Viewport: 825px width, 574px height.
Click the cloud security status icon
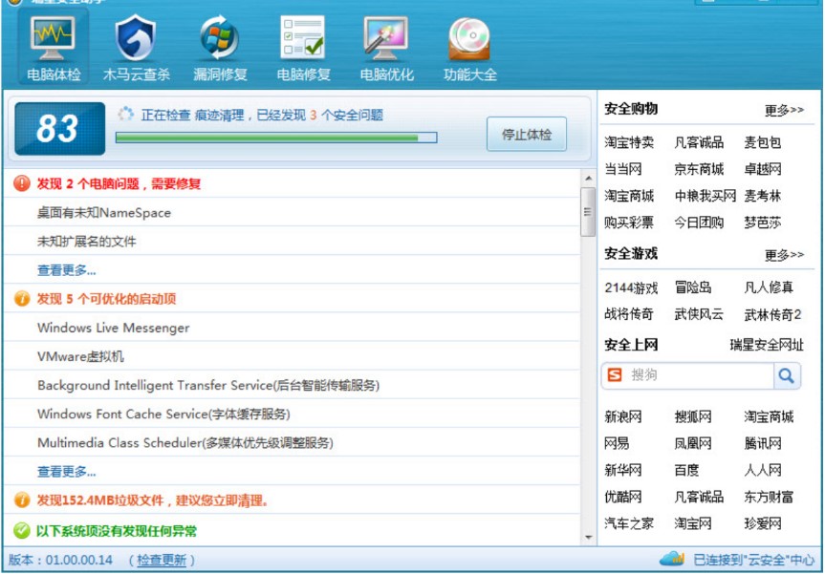click(671, 559)
